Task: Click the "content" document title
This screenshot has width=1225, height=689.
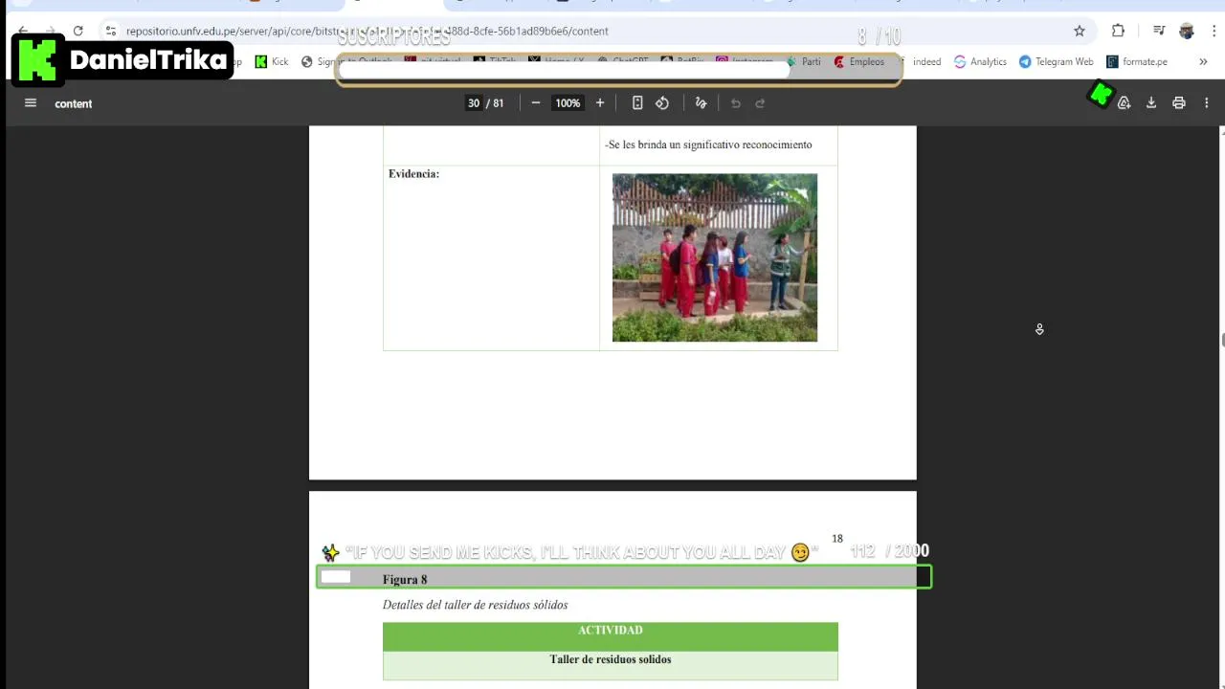Action: (x=74, y=103)
